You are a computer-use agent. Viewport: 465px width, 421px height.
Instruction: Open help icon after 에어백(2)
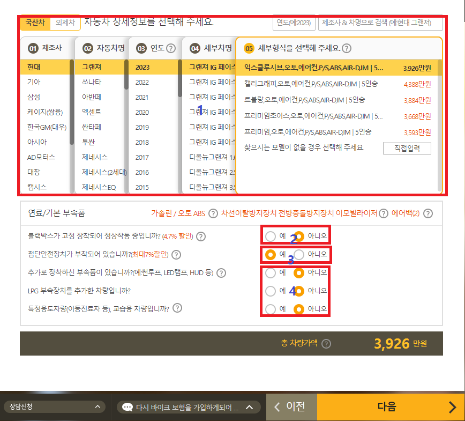coord(428,213)
